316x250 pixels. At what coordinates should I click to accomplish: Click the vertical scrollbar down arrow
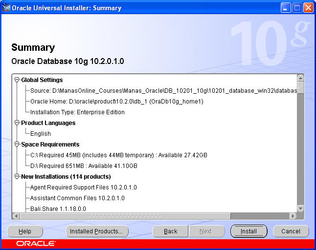tap(300, 208)
